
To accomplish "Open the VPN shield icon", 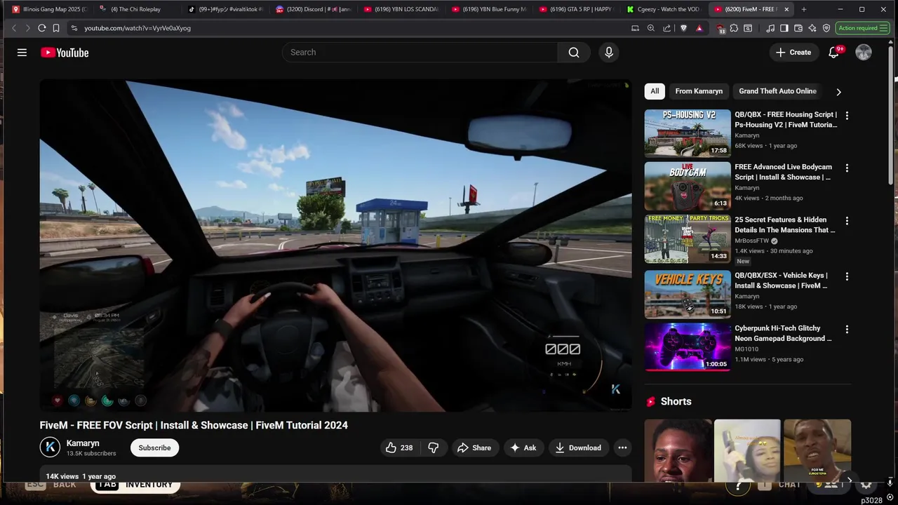I will (826, 28).
